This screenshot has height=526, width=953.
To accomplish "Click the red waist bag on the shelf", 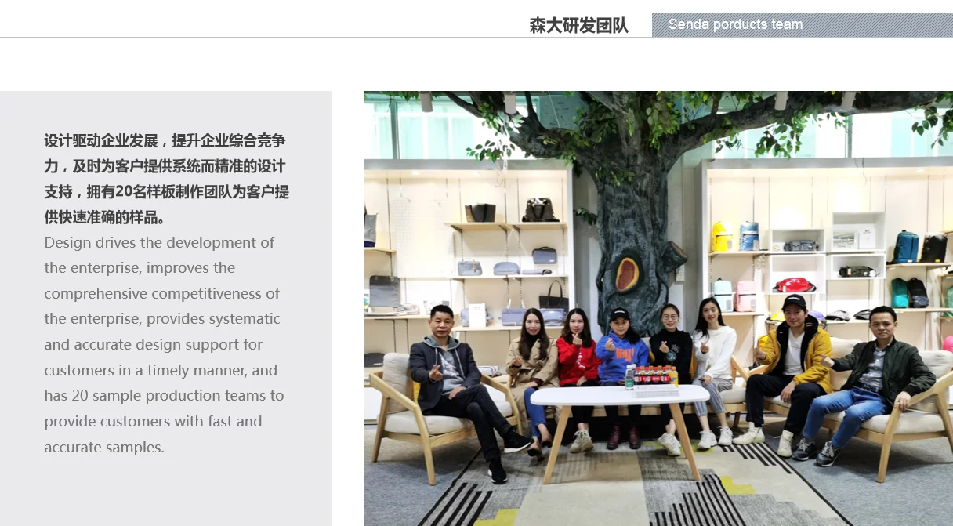I will pyautogui.click(x=795, y=284).
